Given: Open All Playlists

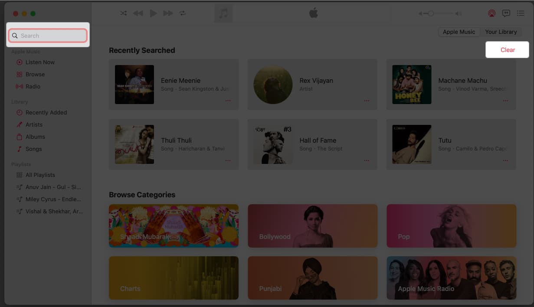Looking at the screenshot, I should pos(40,175).
